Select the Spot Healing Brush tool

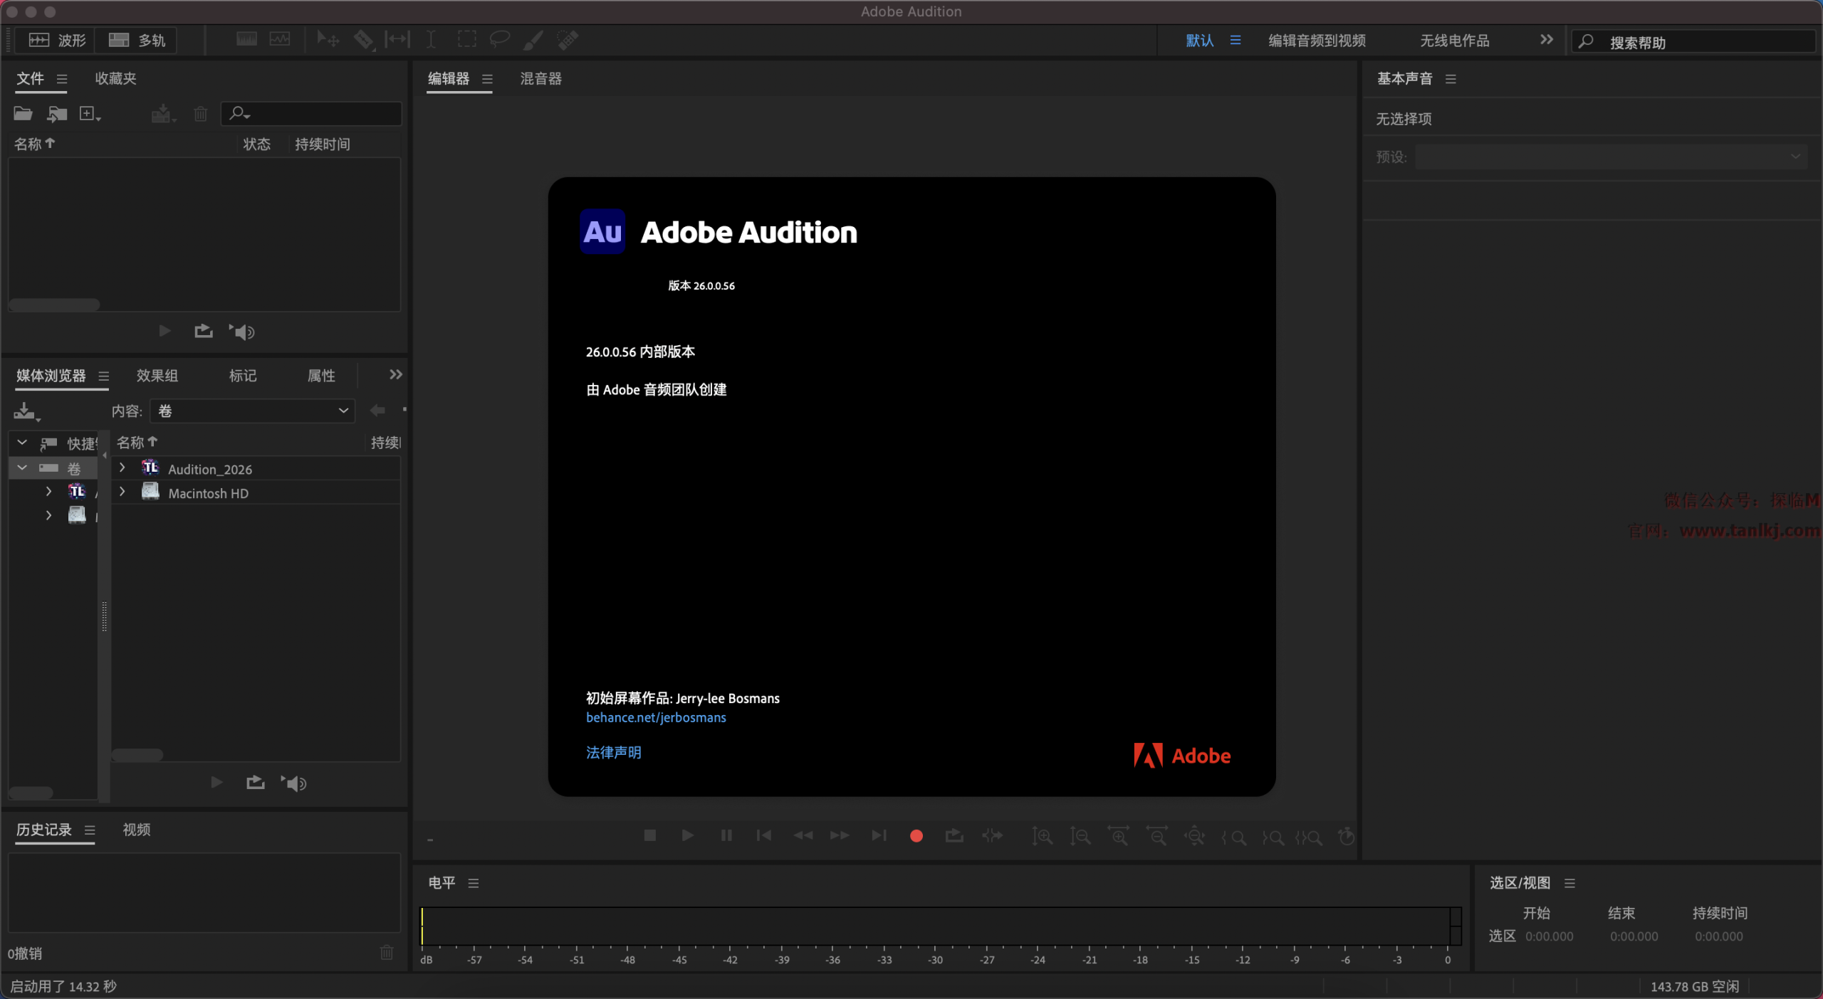568,40
